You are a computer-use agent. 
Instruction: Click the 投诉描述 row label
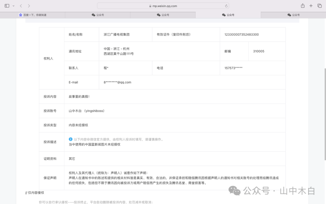point(50,142)
